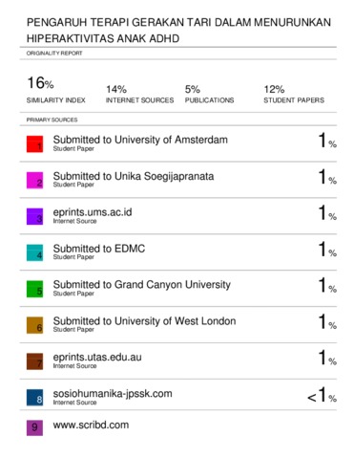Select the dark brown source 7 box
The height and width of the screenshot is (459, 354).
(34, 361)
